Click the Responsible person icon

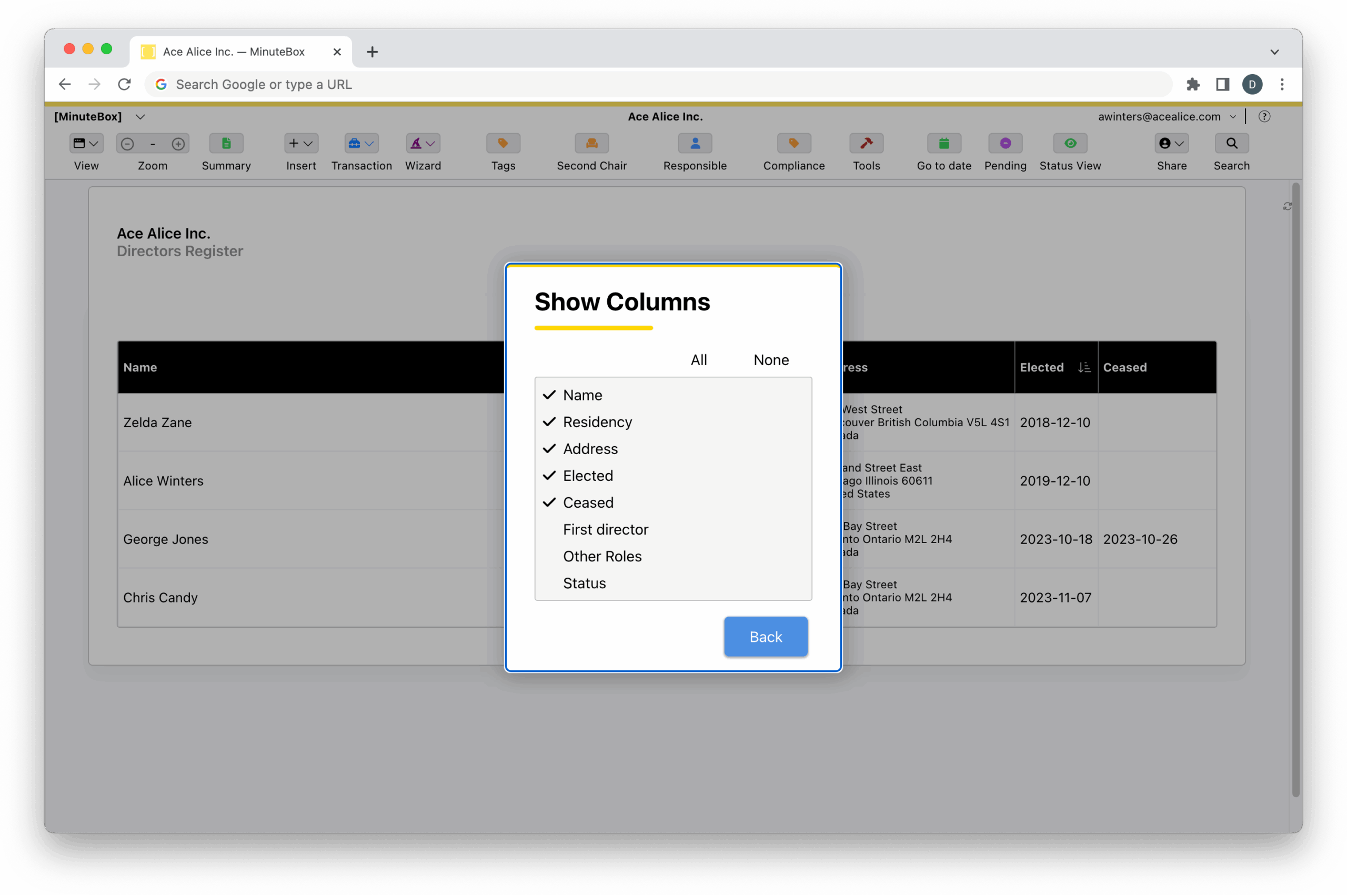(695, 143)
